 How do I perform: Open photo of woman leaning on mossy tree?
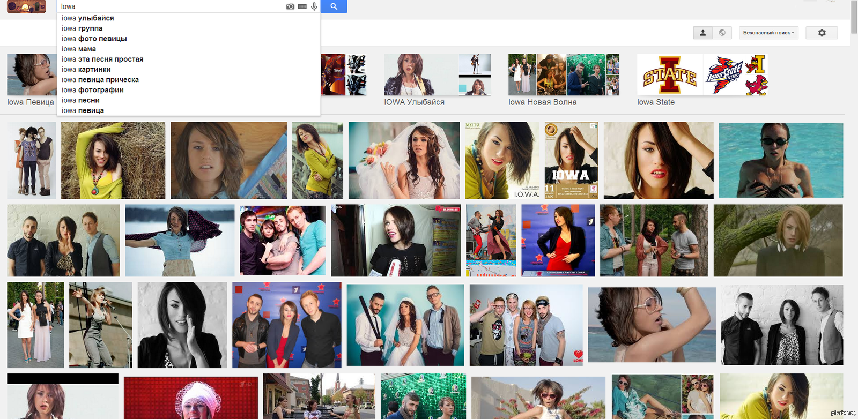pyautogui.click(x=778, y=240)
